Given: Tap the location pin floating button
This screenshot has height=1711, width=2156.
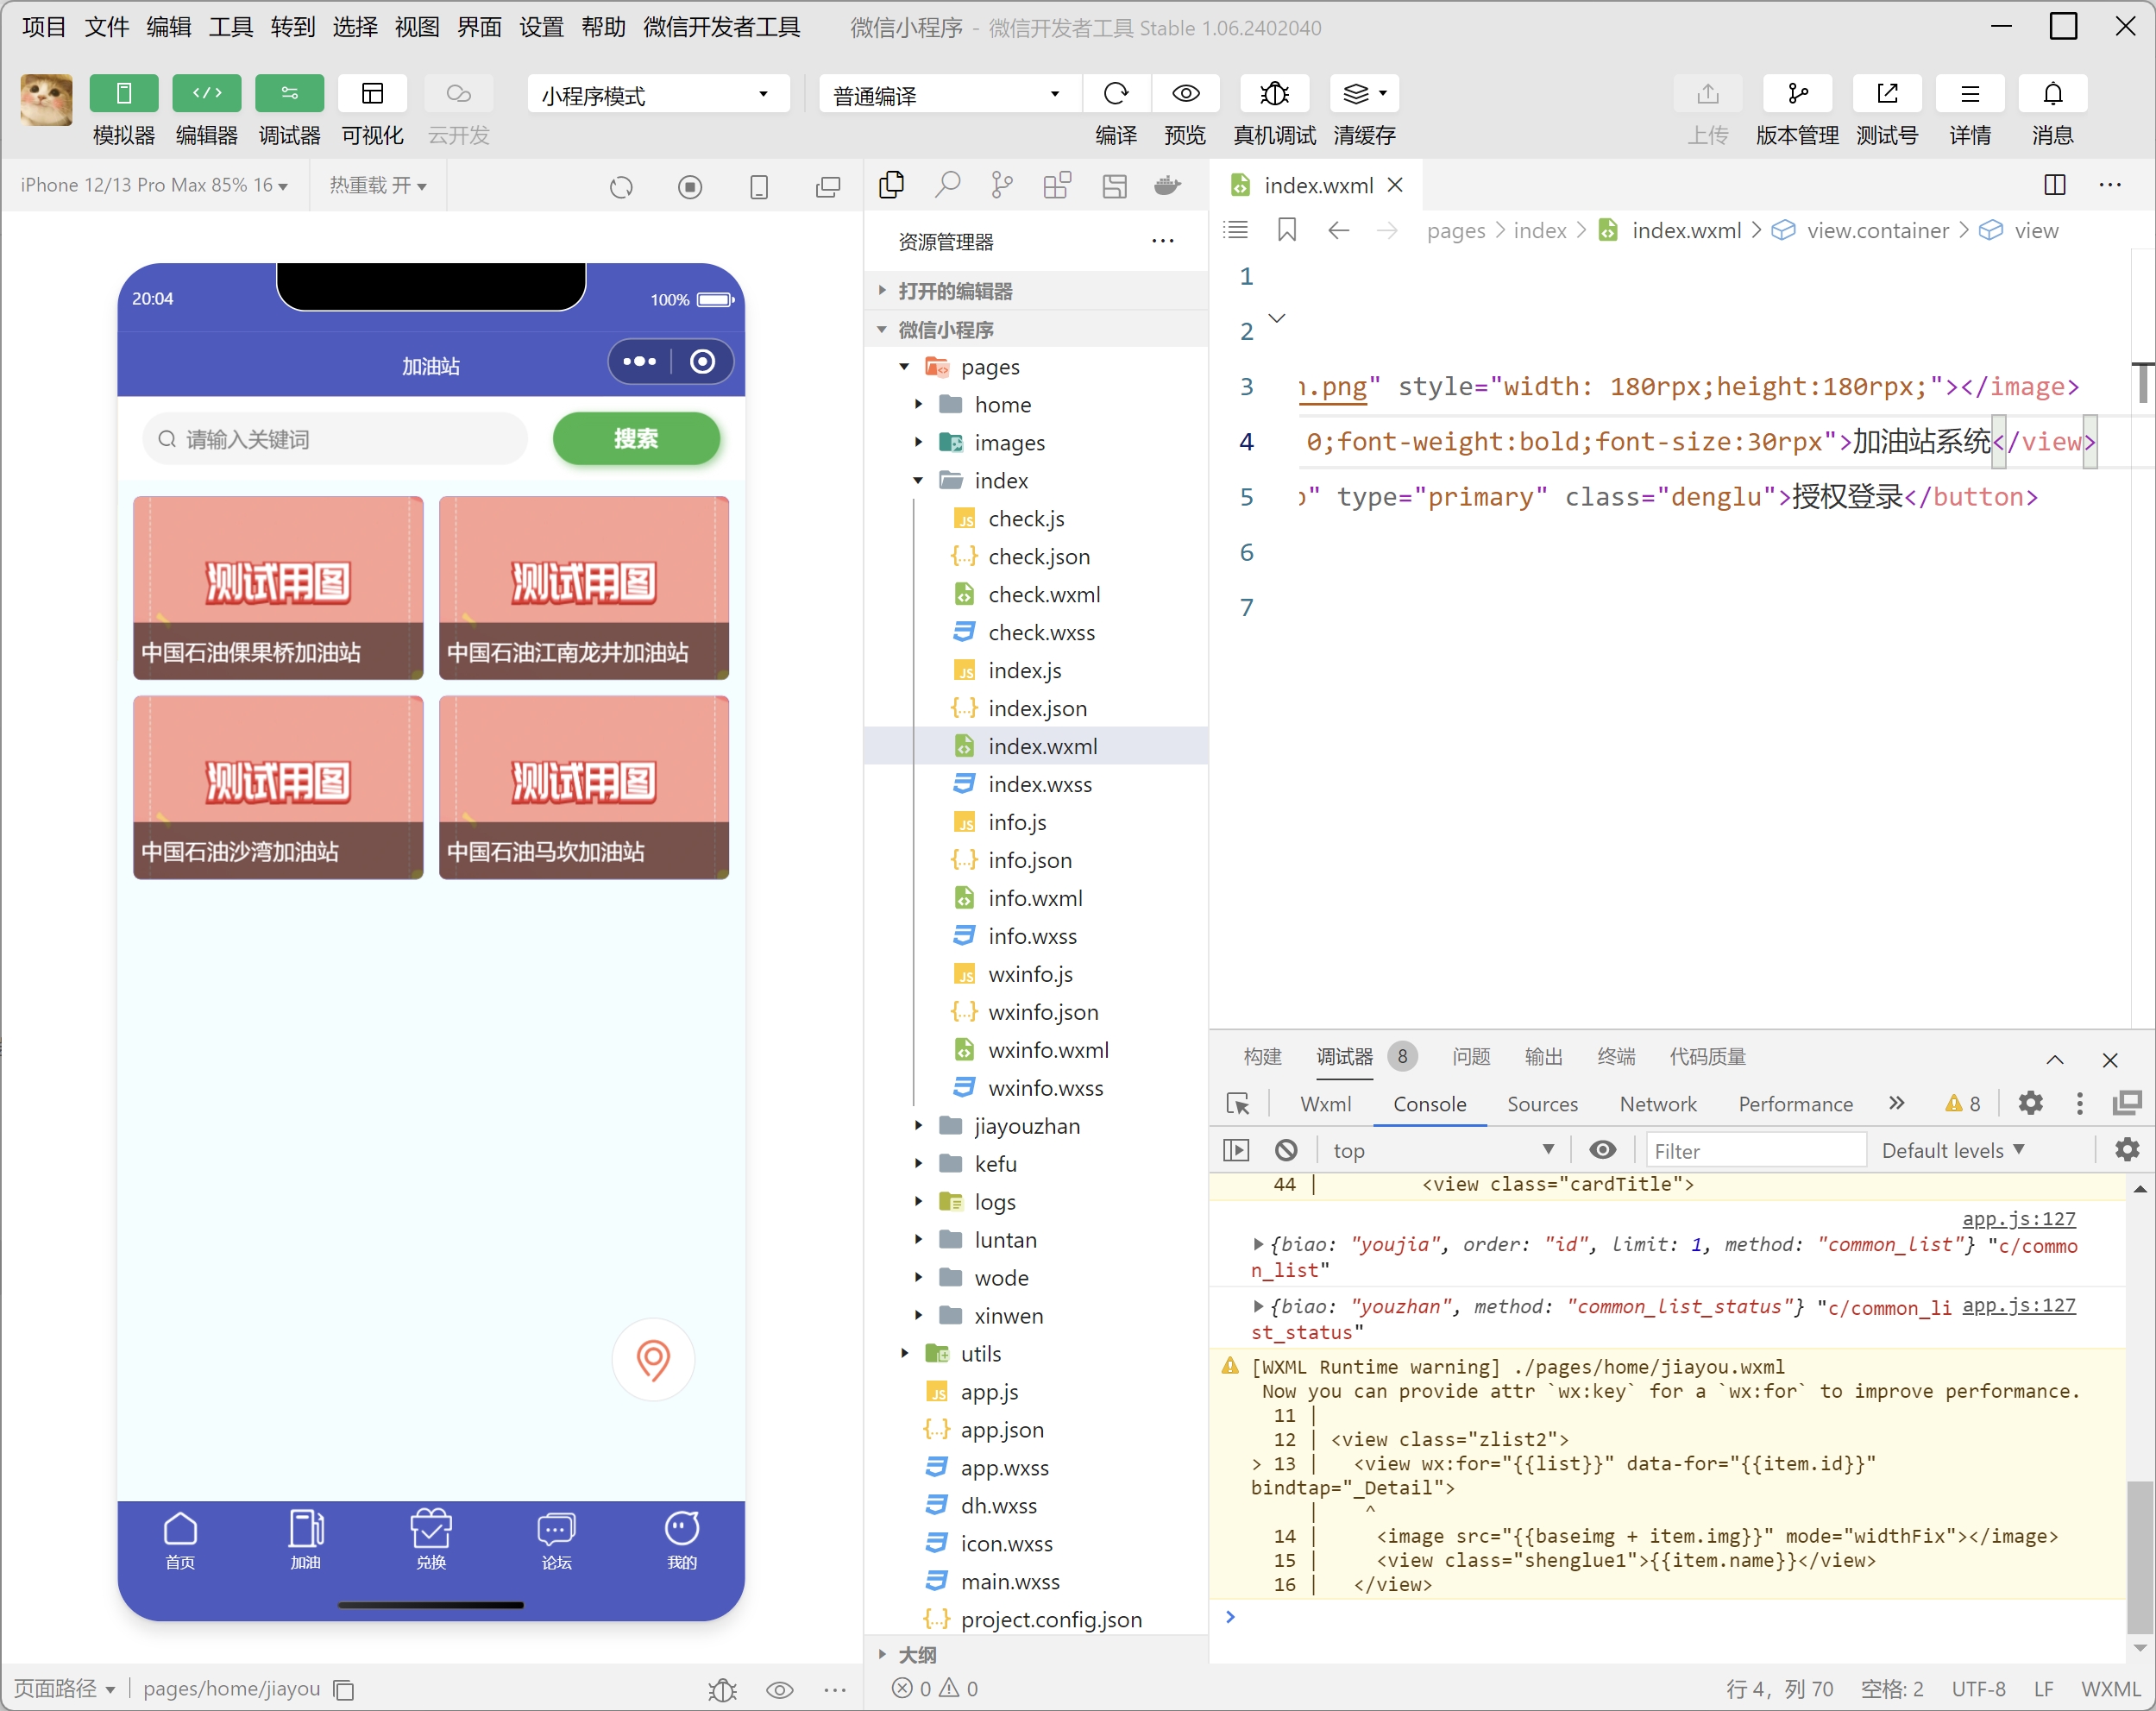Looking at the screenshot, I should [x=653, y=1359].
